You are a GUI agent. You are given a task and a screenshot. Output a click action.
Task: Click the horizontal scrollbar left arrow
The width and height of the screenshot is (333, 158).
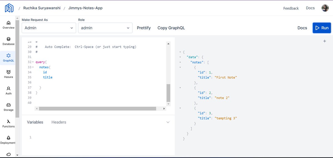click(x=37, y=109)
